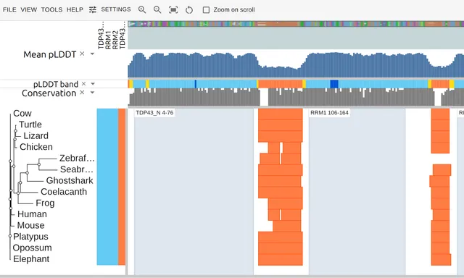
Task: Enable the Zoom on scroll checkbox
Action: click(x=206, y=10)
